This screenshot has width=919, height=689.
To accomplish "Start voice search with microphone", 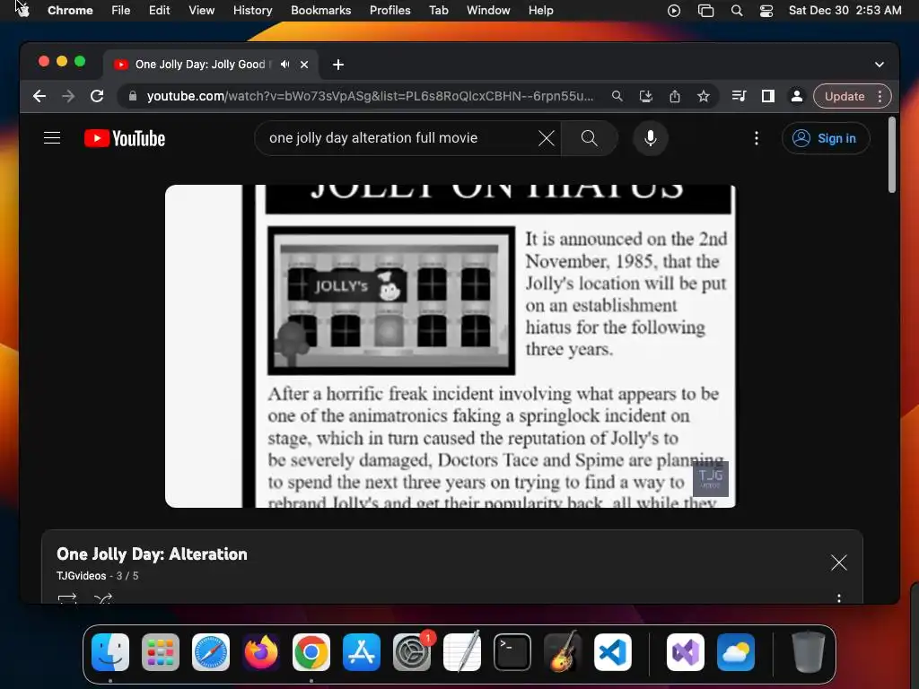I will 650,138.
